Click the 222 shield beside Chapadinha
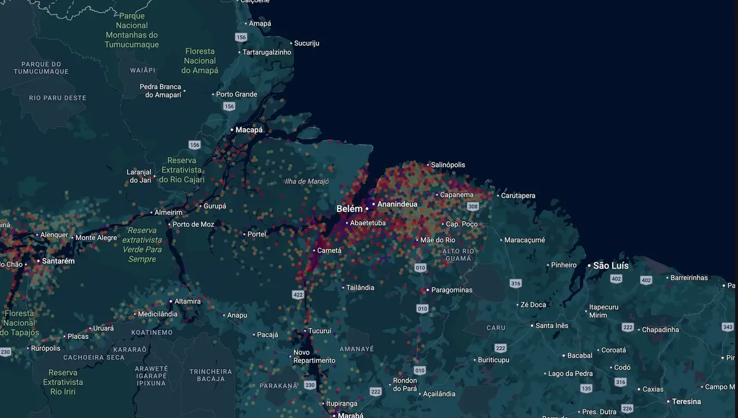 point(628,327)
